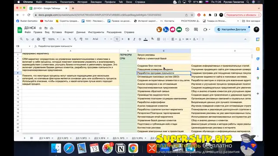Click the font size field showing 10
Screen dimensions: 278x156
coord(117,39)
